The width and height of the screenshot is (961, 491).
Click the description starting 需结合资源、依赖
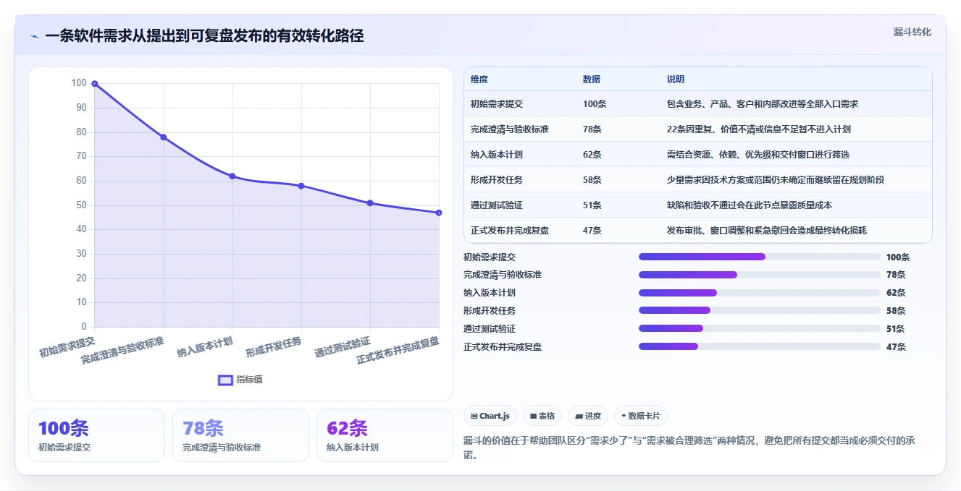(758, 155)
